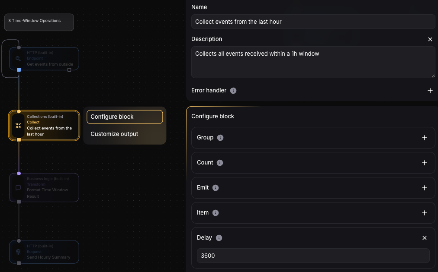Viewport: 438px width, 272px height.
Task: Click the Collect block's collapse arrows icon
Action: pos(18,126)
